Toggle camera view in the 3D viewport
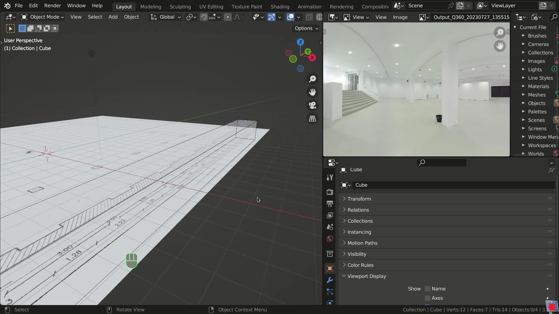The image size is (559, 314). [312, 105]
